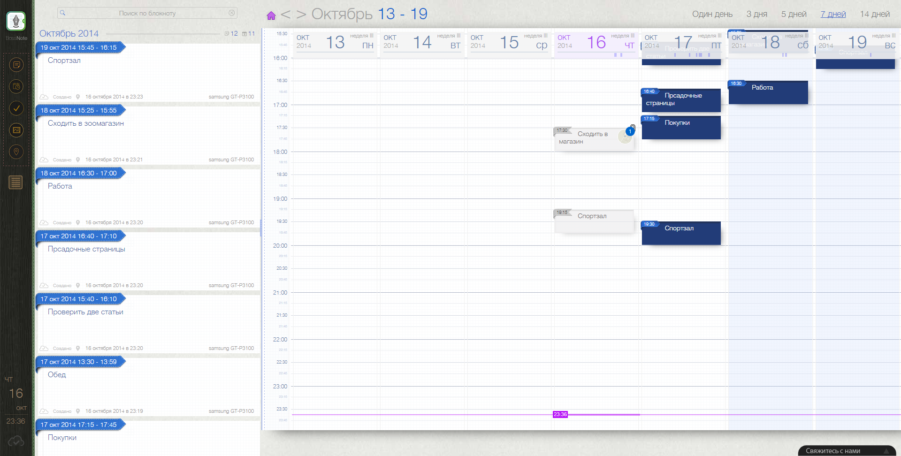The width and height of the screenshot is (901, 456).
Task: Open note 17 окт 2014 16:40 - 17:10
Action: click(x=78, y=236)
